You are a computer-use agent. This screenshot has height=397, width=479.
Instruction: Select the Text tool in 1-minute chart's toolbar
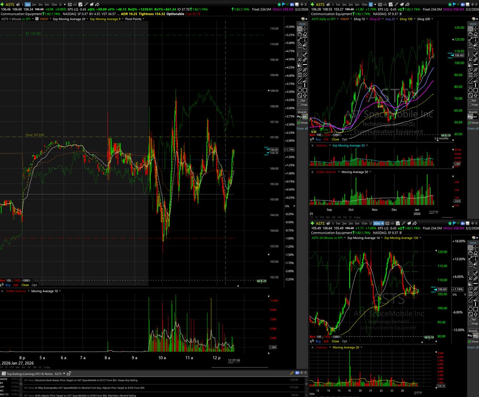[305, 39]
